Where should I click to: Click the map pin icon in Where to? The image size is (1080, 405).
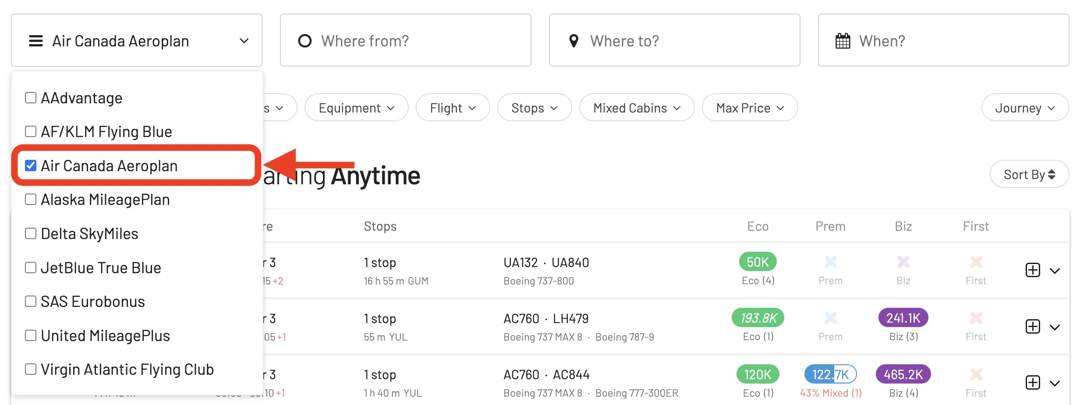[x=574, y=41]
